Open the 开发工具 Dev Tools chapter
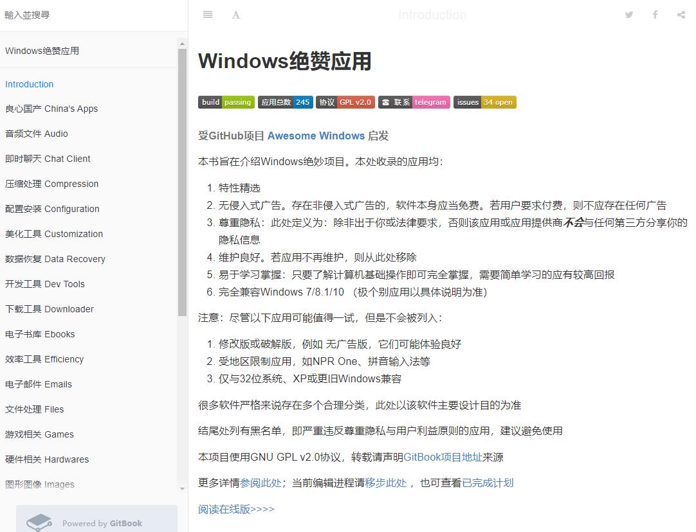Image resolution: width=696 pixels, height=532 pixels. pos(45,284)
